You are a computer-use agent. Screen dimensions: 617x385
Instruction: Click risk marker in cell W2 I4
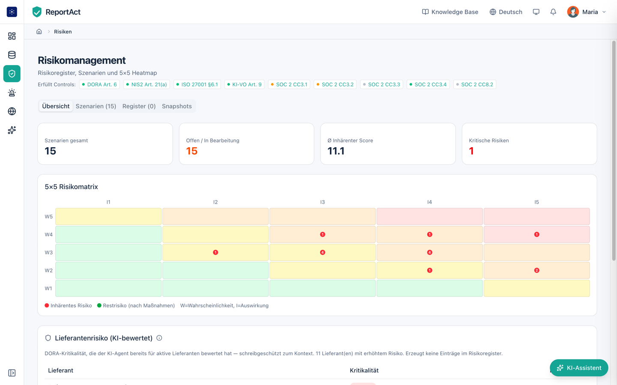[430, 270]
